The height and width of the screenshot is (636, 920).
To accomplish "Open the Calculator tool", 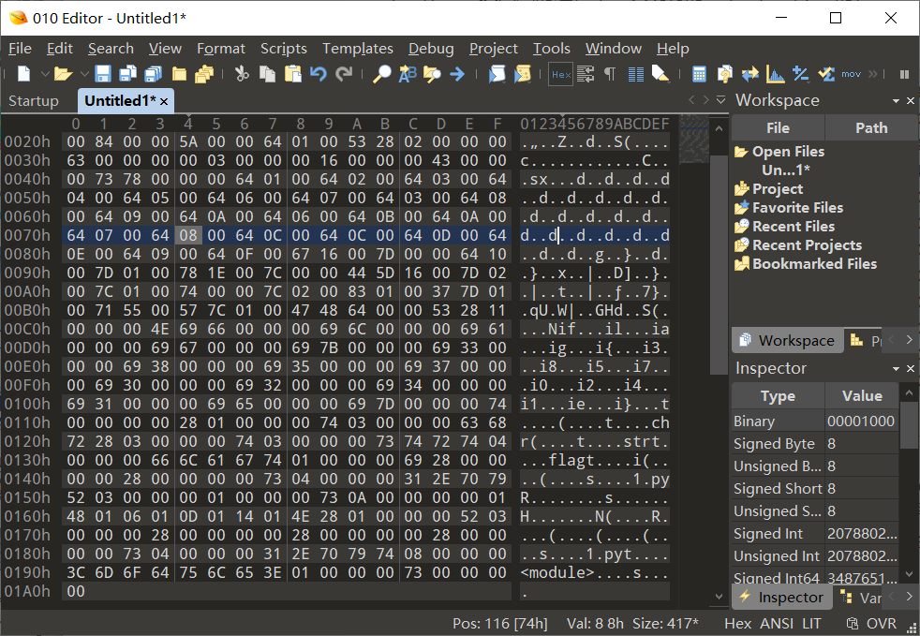I will [699, 74].
